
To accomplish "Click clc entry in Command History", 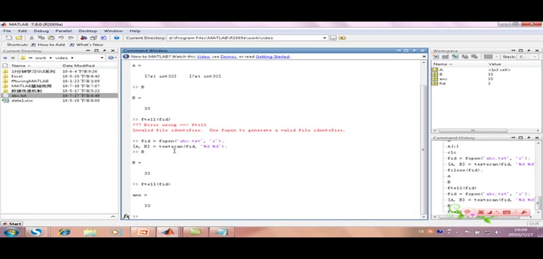I will click(452, 153).
